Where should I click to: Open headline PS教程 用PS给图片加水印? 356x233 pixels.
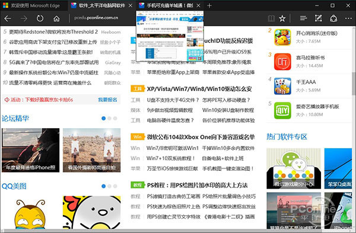[198, 185]
